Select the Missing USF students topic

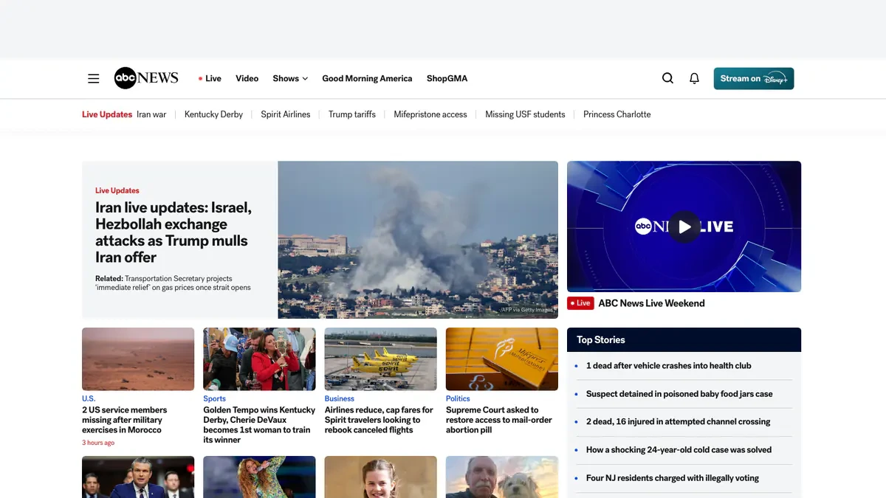tap(525, 114)
